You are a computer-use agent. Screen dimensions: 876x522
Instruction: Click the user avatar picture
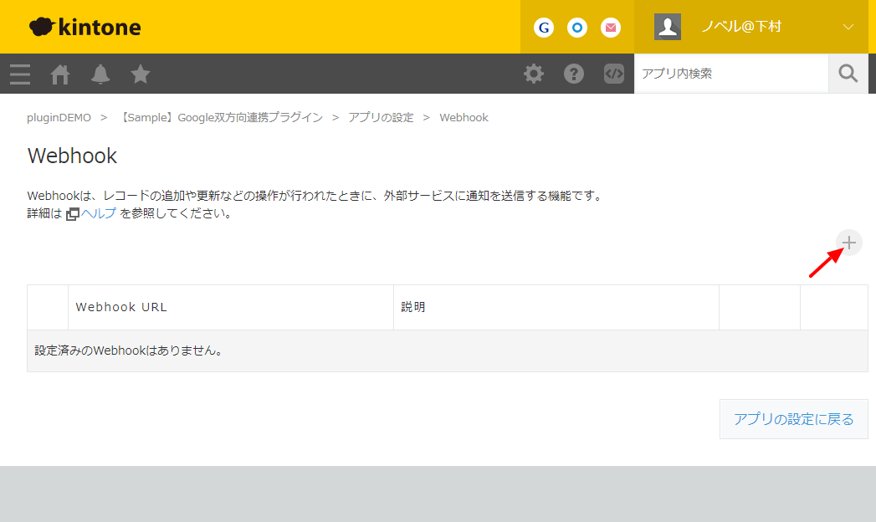click(x=668, y=27)
